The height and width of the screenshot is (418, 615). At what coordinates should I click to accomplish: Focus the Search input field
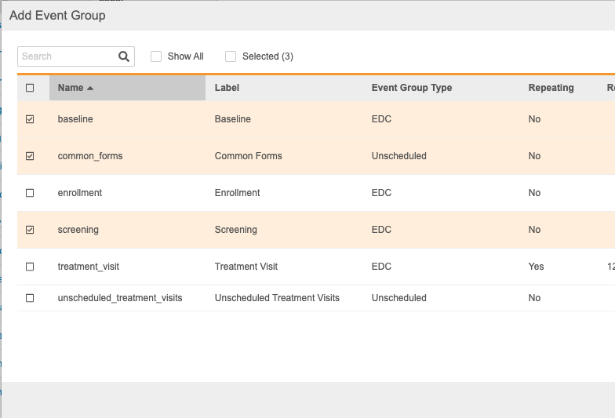click(x=67, y=56)
